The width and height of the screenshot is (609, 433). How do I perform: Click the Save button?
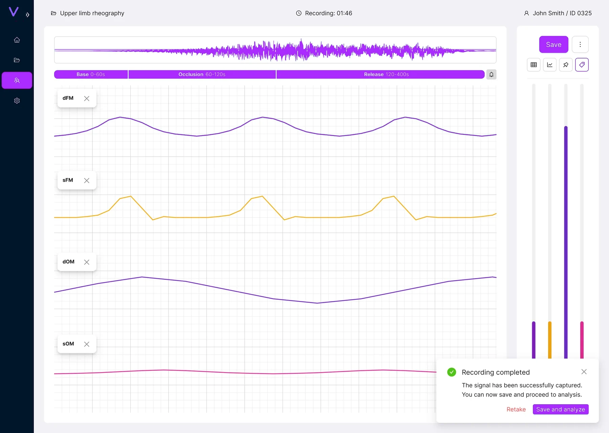[554, 44]
